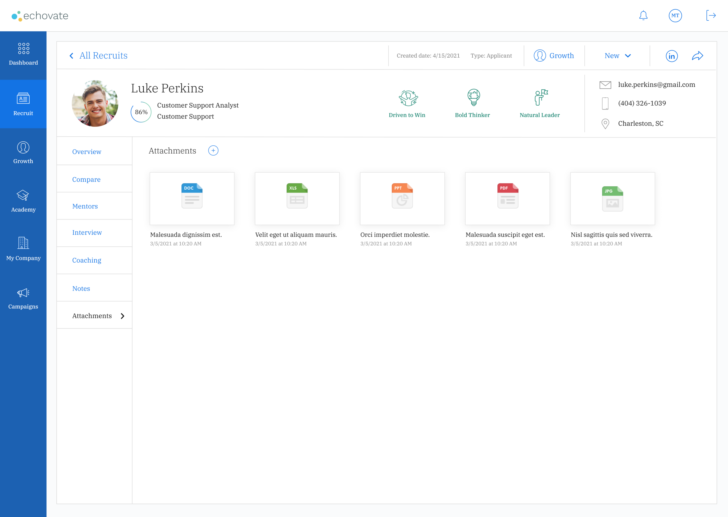Open the recruit's LinkedIn profile icon
The image size is (728, 517).
[x=672, y=56]
